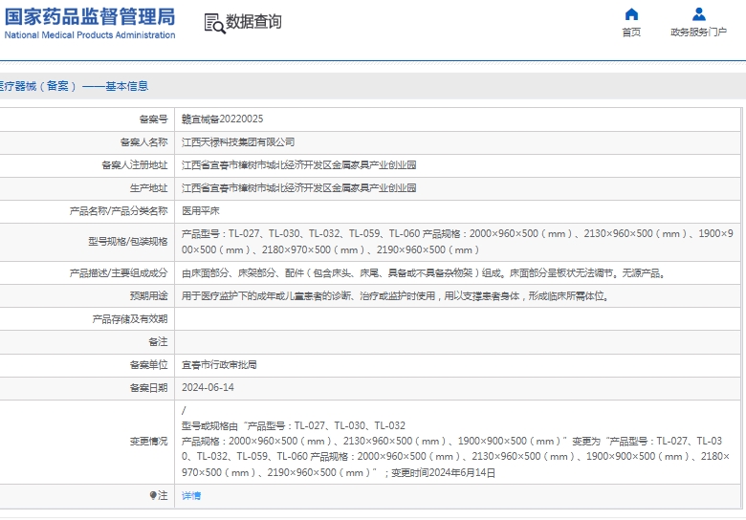Viewport: 746px width, 520px height.
Task: Click the 数据查询 search document icon
Action: click(214, 23)
